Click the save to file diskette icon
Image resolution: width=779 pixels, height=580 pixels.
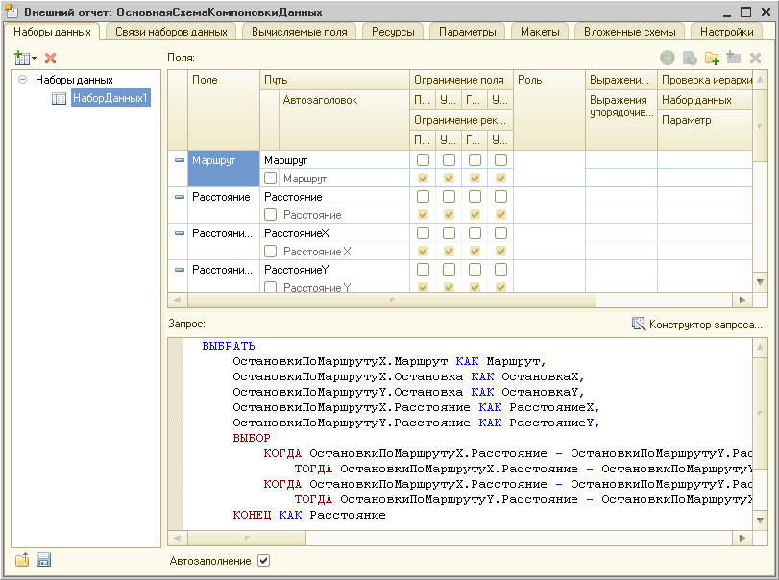[44, 560]
